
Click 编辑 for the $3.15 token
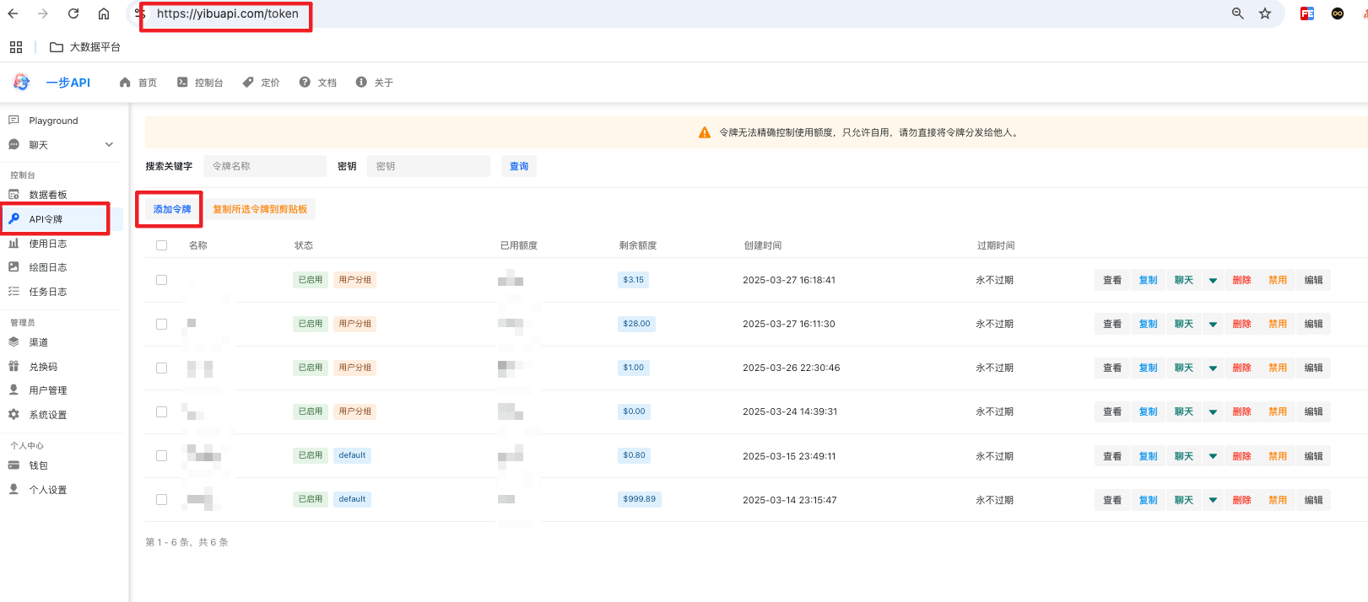tap(1313, 281)
